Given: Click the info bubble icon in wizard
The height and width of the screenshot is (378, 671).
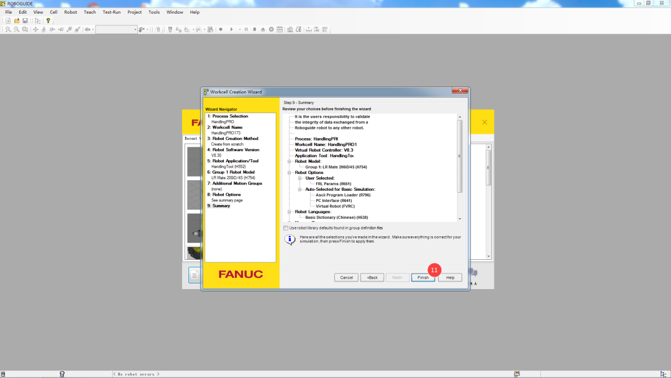Looking at the screenshot, I should point(290,240).
